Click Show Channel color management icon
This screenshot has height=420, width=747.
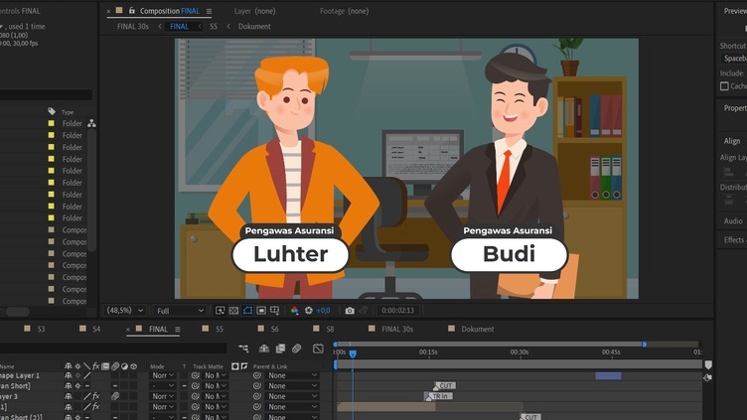pos(294,311)
